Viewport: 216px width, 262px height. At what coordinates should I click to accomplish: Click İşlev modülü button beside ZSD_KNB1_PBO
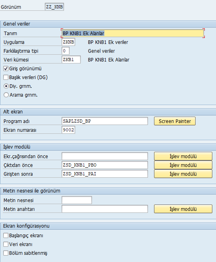[183, 165]
